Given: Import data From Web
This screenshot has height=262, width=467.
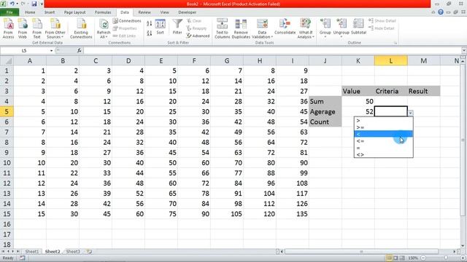Looking at the screenshot, I should pos(23,28).
